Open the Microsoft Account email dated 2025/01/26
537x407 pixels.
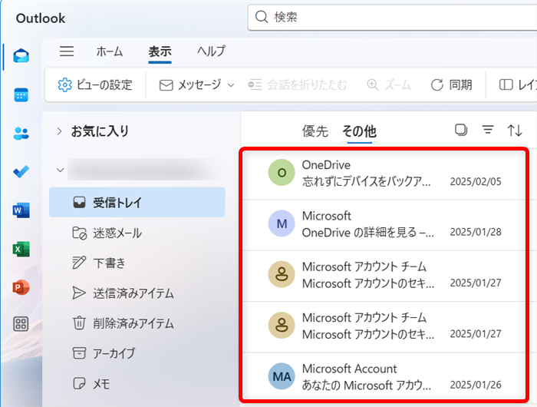pyautogui.click(x=384, y=376)
